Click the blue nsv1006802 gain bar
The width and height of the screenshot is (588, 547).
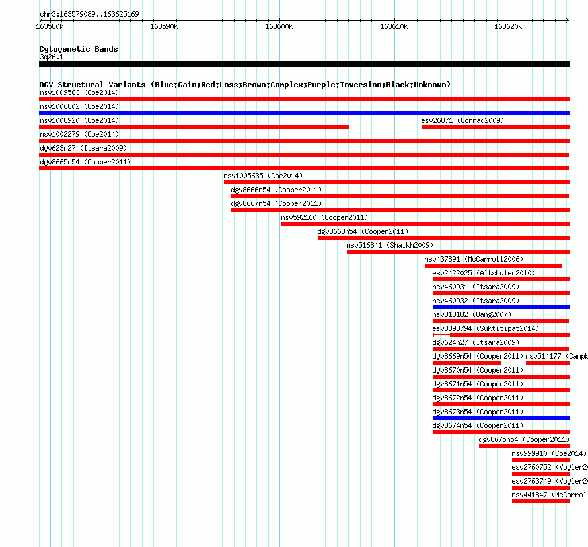pyautogui.click(x=304, y=113)
